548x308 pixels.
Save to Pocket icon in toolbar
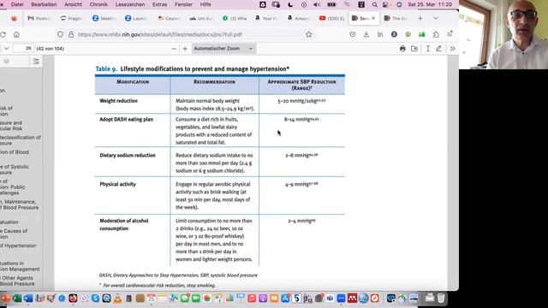[352, 34]
